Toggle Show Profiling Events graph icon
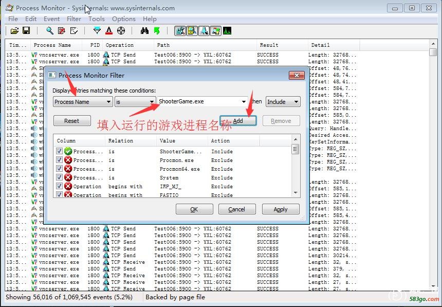The width and height of the screenshot is (442, 307). click(227, 31)
